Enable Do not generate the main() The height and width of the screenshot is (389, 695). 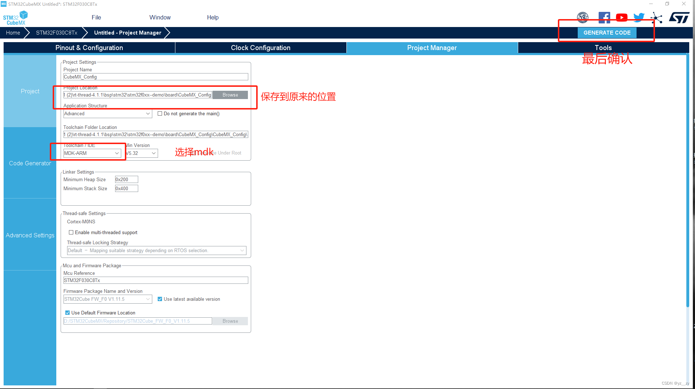[160, 113]
